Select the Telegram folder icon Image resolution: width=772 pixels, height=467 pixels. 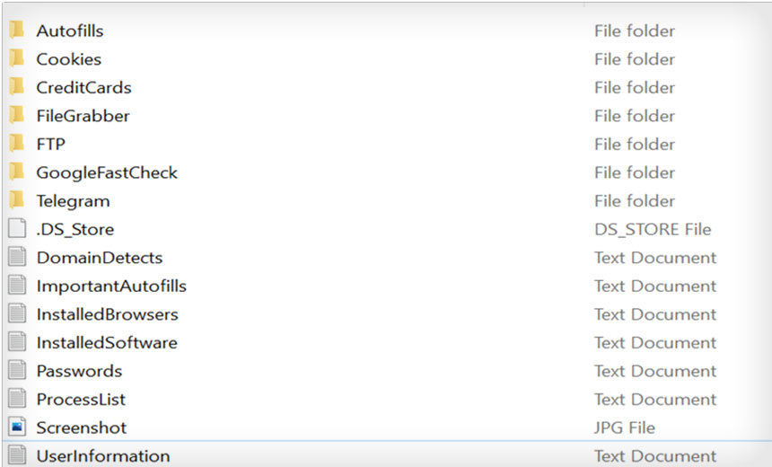17,200
